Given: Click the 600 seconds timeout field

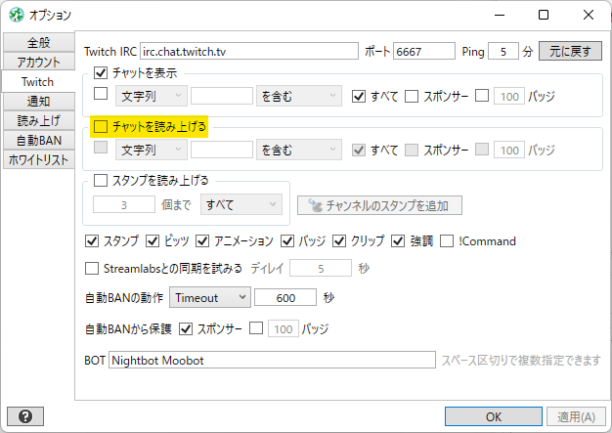Looking at the screenshot, I should tap(285, 298).
